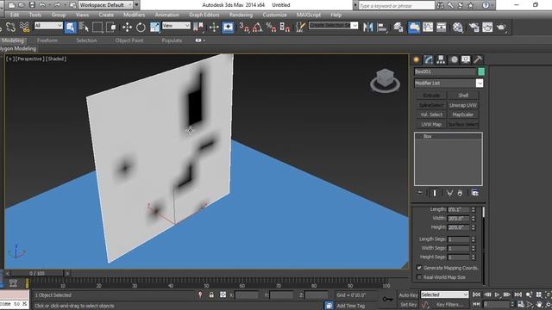This screenshot has width=552, height=310.
Task: Open the selection filter All dropdown
Action: pos(48,26)
